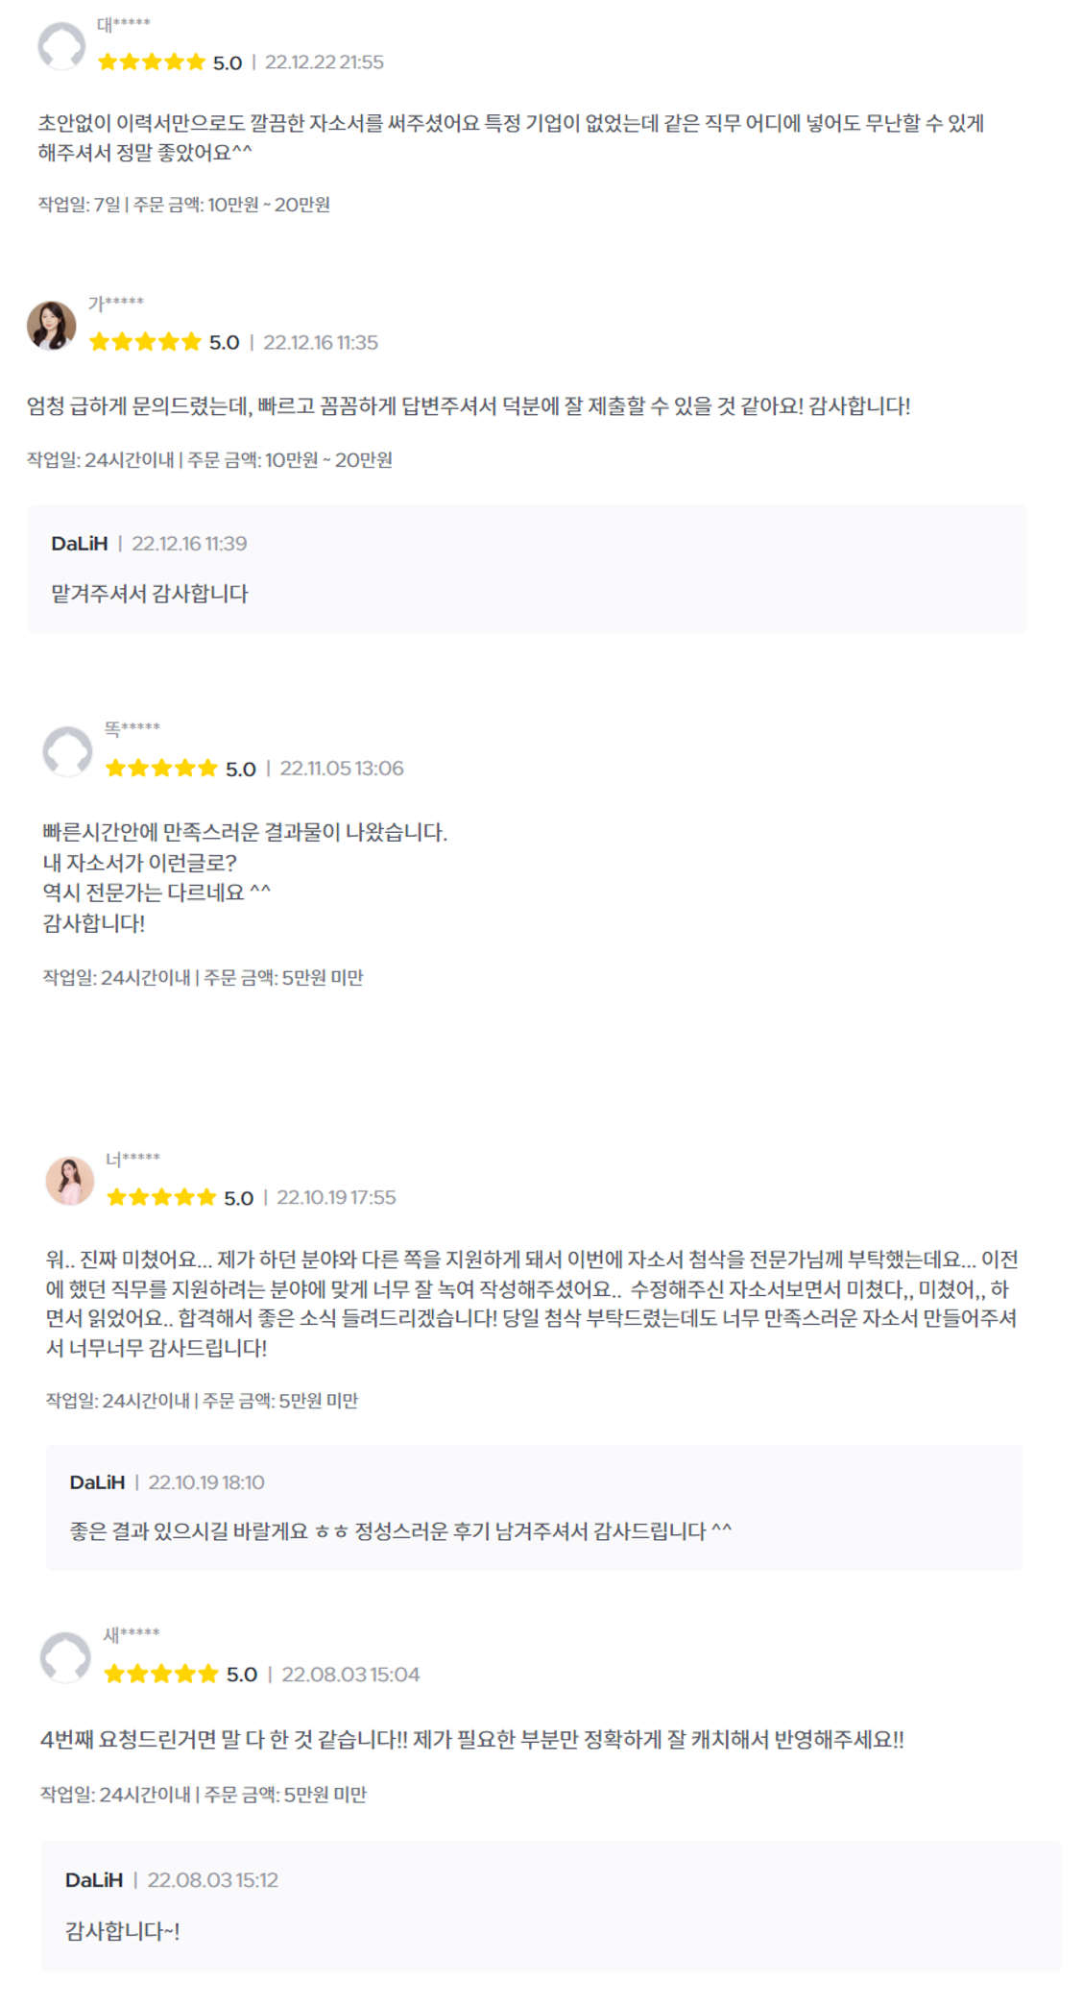Click the star rating on the 22.12.22 review
Screen dimensions: 1083x2006
tap(152, 62)
